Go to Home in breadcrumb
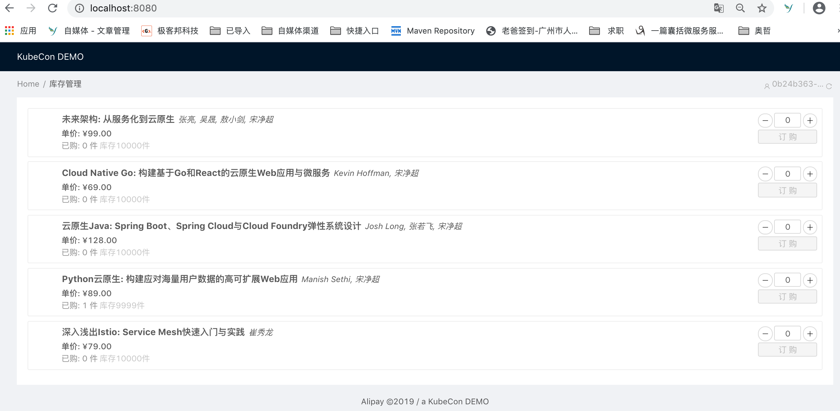The width and height of the screenshot is (840, 411). click(x=28, y=84)
